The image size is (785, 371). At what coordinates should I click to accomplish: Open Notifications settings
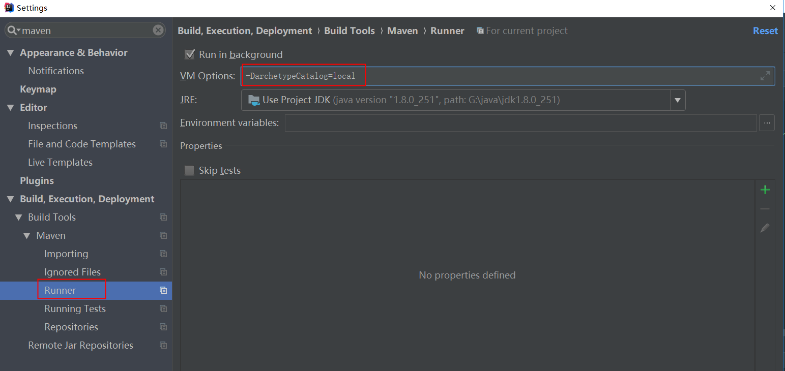tap(56, 71)
